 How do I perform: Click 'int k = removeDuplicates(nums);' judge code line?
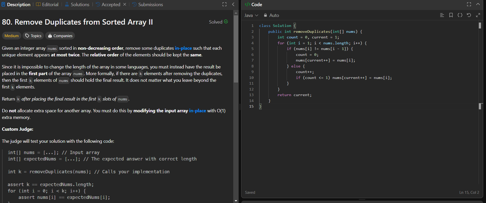coord(89,172)
